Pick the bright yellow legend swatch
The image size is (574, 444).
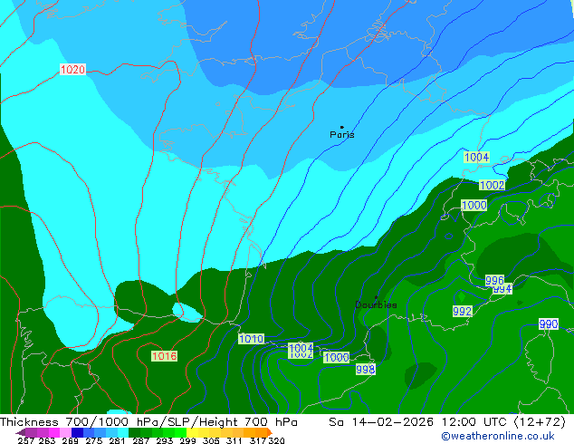pos(192,432)
